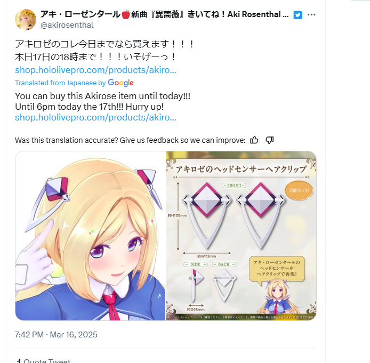Click the Translated from Japanese by label
Viewport: 370px width, 363px height.
(60, 83)
